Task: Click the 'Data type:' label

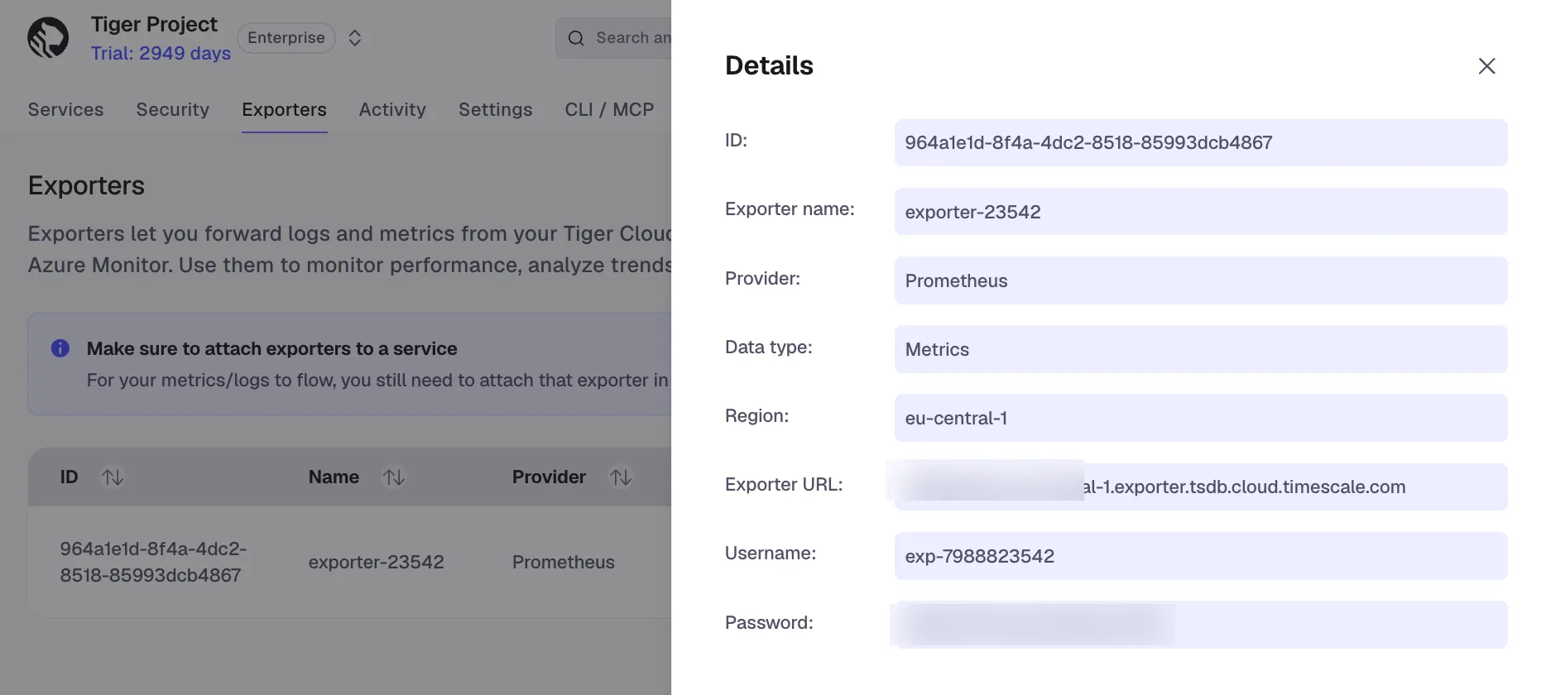Action: coord(769,347)
